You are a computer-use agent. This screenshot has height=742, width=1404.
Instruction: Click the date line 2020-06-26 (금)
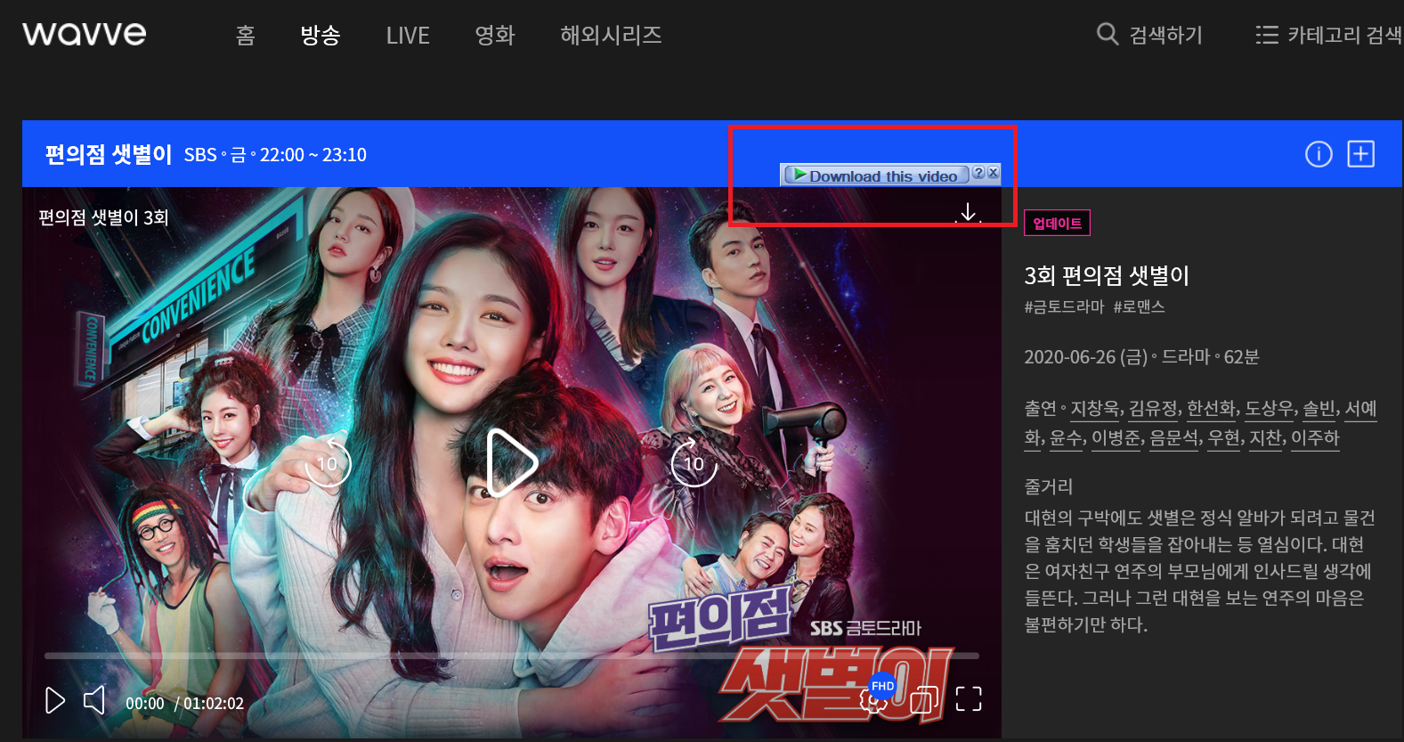click(1086, 357)
